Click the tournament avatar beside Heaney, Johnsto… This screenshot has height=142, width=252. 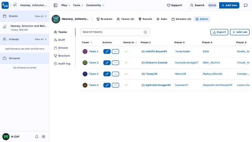[56, 19]
